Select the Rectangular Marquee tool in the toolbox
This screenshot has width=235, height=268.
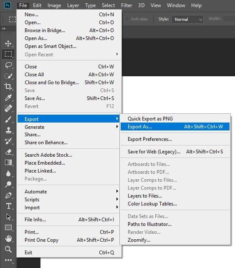(x=8, y=54)
